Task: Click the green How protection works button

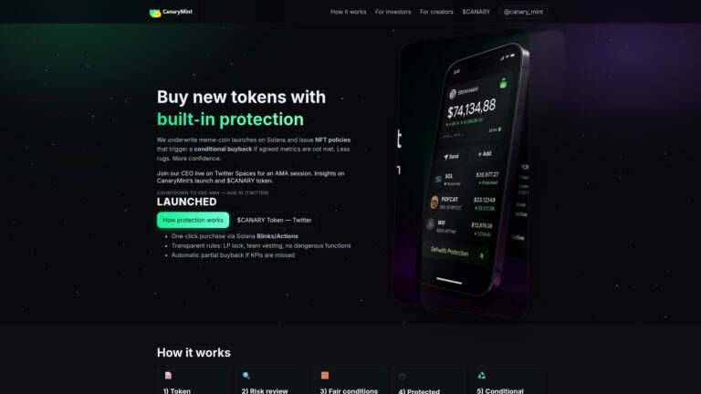Action: point(193,220)
